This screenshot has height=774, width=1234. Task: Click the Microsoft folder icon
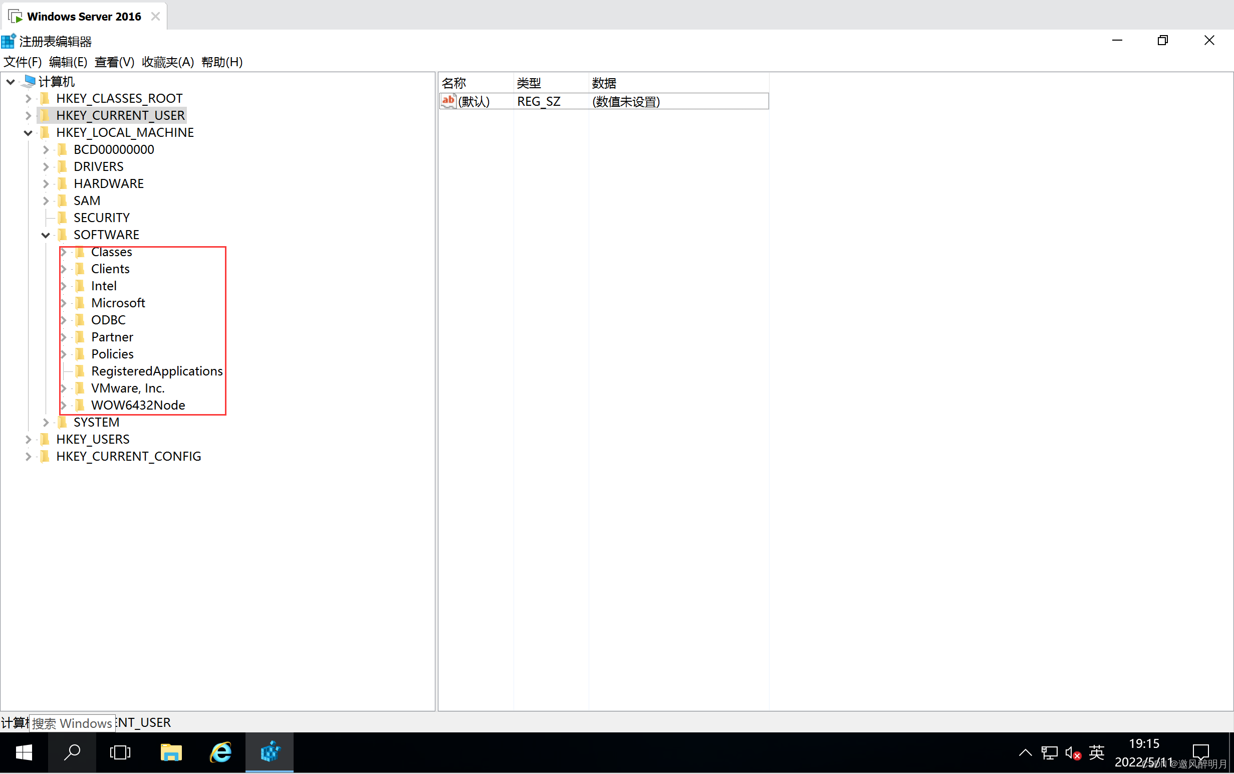click(80, 303)
